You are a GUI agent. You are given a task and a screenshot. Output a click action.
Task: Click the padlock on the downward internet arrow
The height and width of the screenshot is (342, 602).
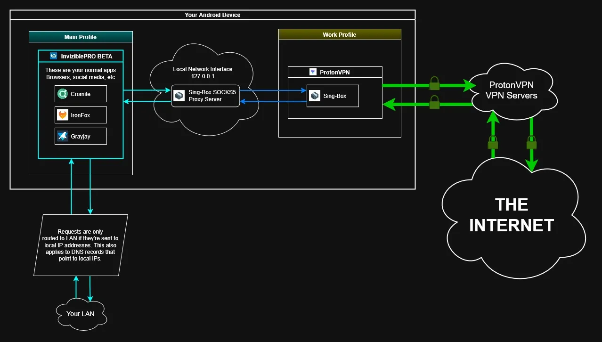tap(531, 143)
